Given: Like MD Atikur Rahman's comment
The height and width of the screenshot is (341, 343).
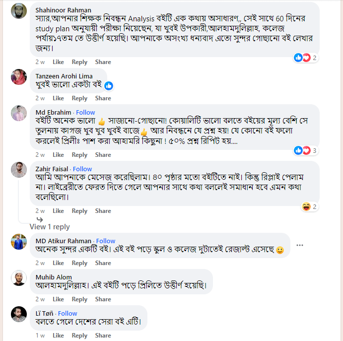Looking at the screenshot, I should tap(58, 263).
